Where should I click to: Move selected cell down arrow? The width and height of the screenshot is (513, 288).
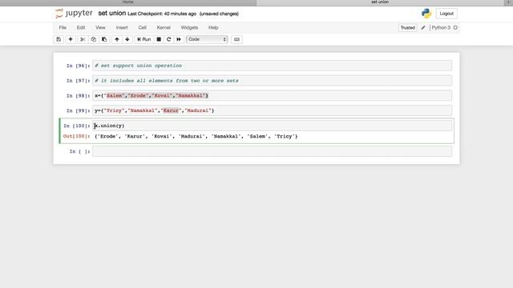[x=127, y=39]
